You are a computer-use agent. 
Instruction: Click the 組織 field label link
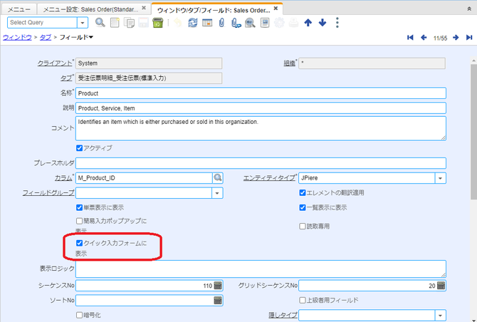[x=289, y=63]
